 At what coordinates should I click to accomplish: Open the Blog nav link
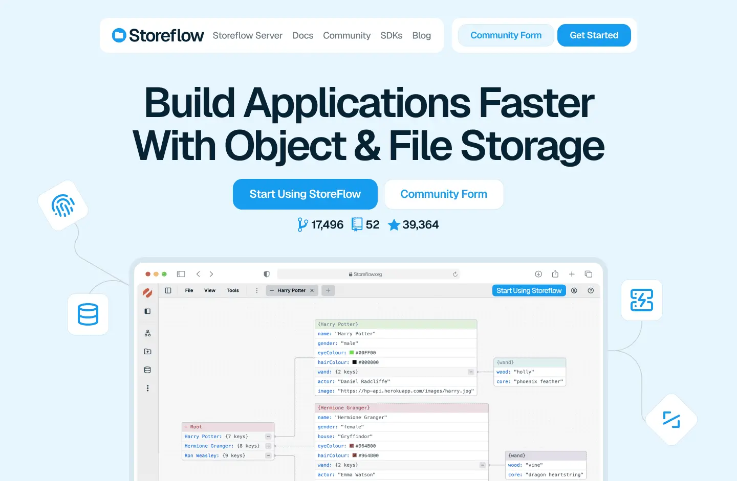coord(422,35)
